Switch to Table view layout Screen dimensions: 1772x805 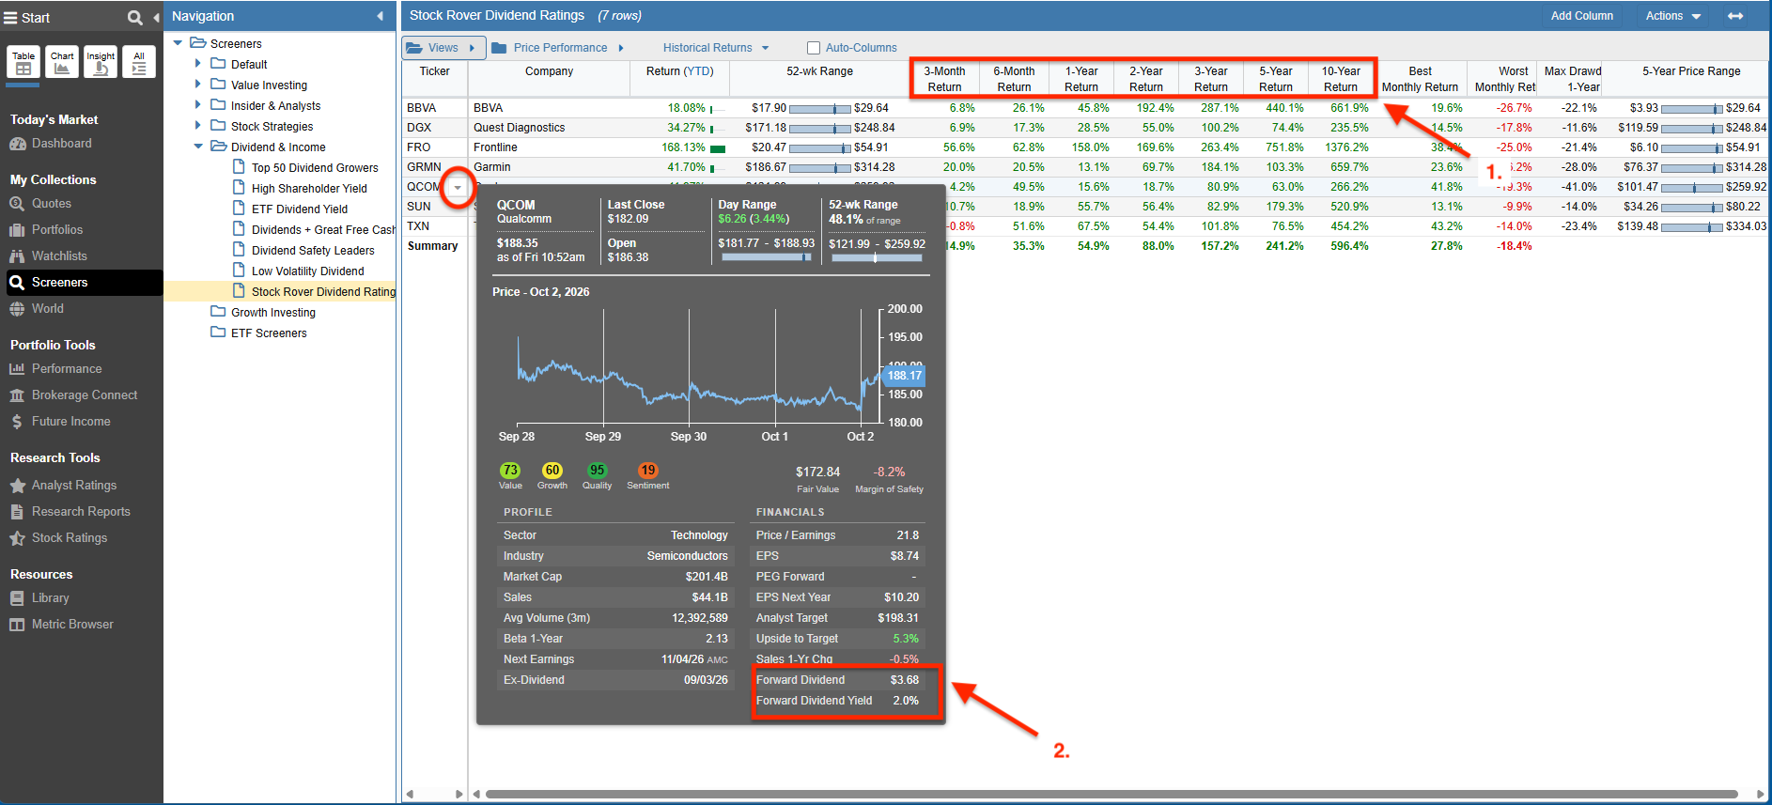point(23,63)
